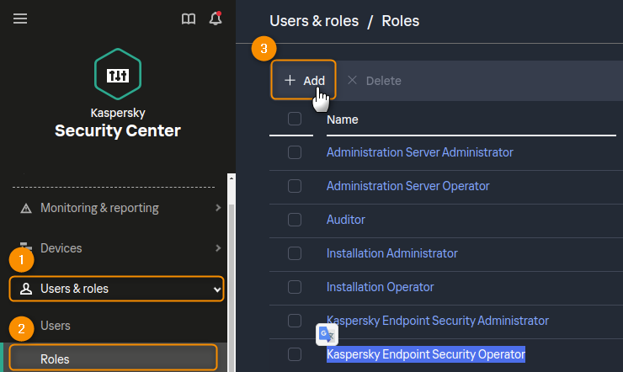Click the Monitoring & reporting warning icon

tap(25, 208)
